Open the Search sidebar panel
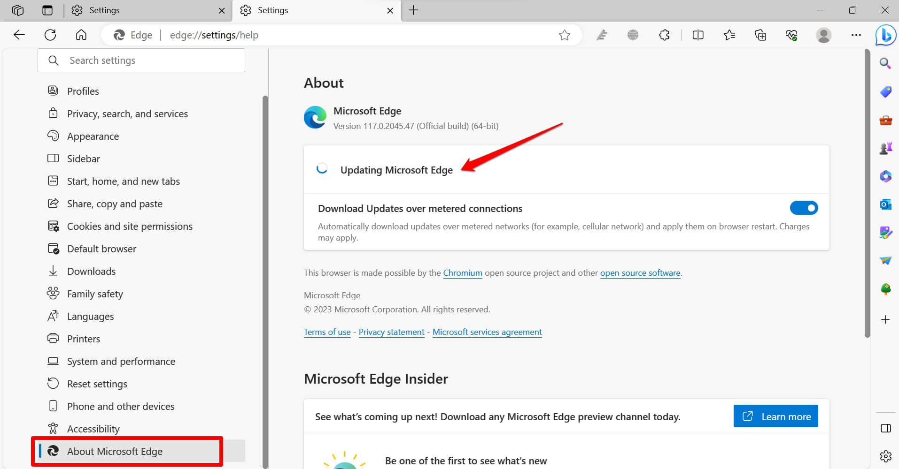899x469 pixels. [886, 63]
